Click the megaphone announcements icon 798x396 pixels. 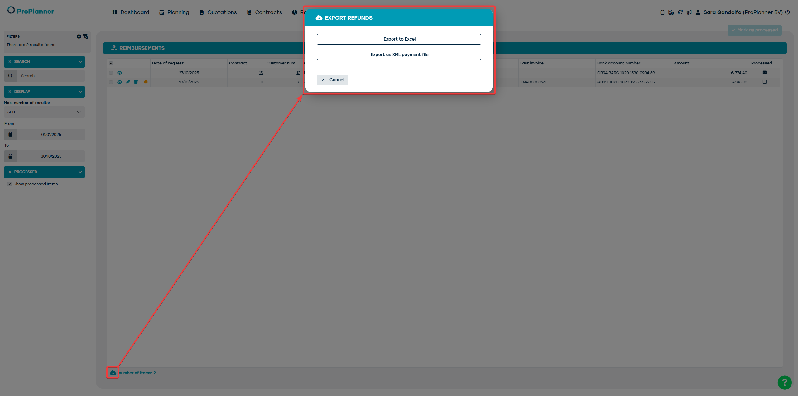point(689,12)
